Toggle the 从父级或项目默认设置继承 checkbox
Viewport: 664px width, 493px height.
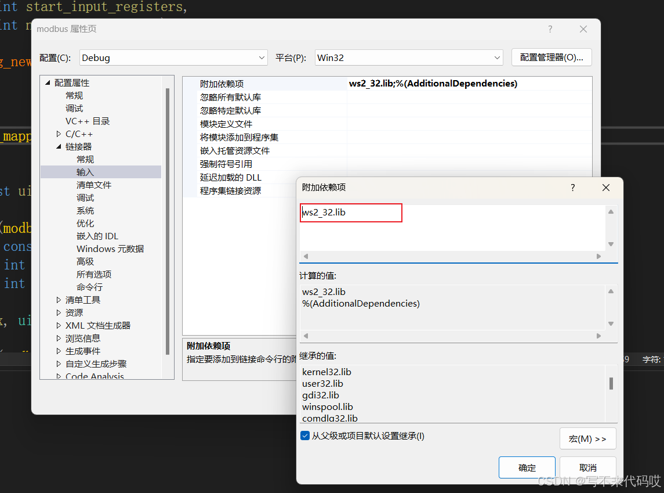(304, 436)
